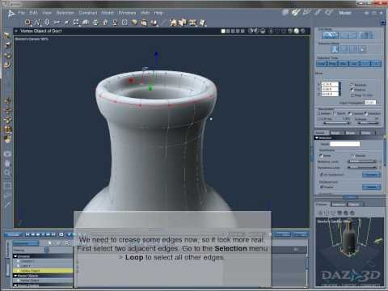This screenshot has height=291, width=388.
Task: Select the Absolute move radio button
Action: point(352,85)
